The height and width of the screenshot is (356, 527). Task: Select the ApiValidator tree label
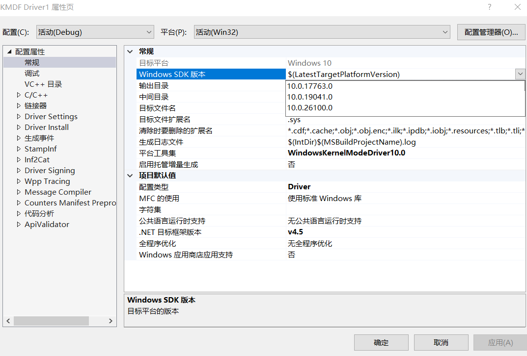[x=47, y=224]
